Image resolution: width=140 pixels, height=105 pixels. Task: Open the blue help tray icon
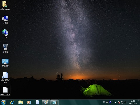(110, 102)
